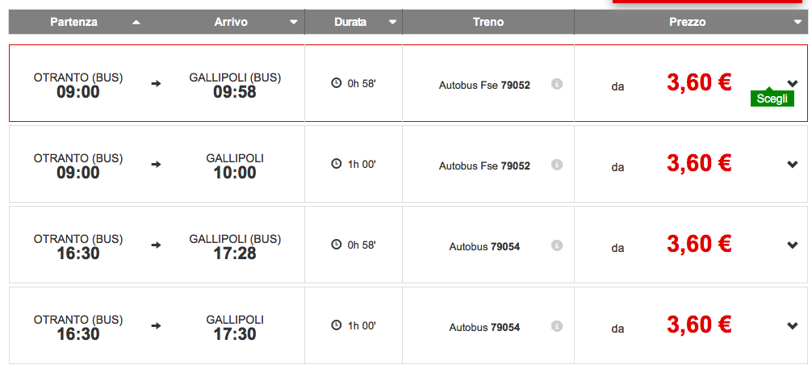Select the Otranto 16:30 to Gallipoli 17:30 row
This screenshot has height=373, width=812.
coord(408,325)
